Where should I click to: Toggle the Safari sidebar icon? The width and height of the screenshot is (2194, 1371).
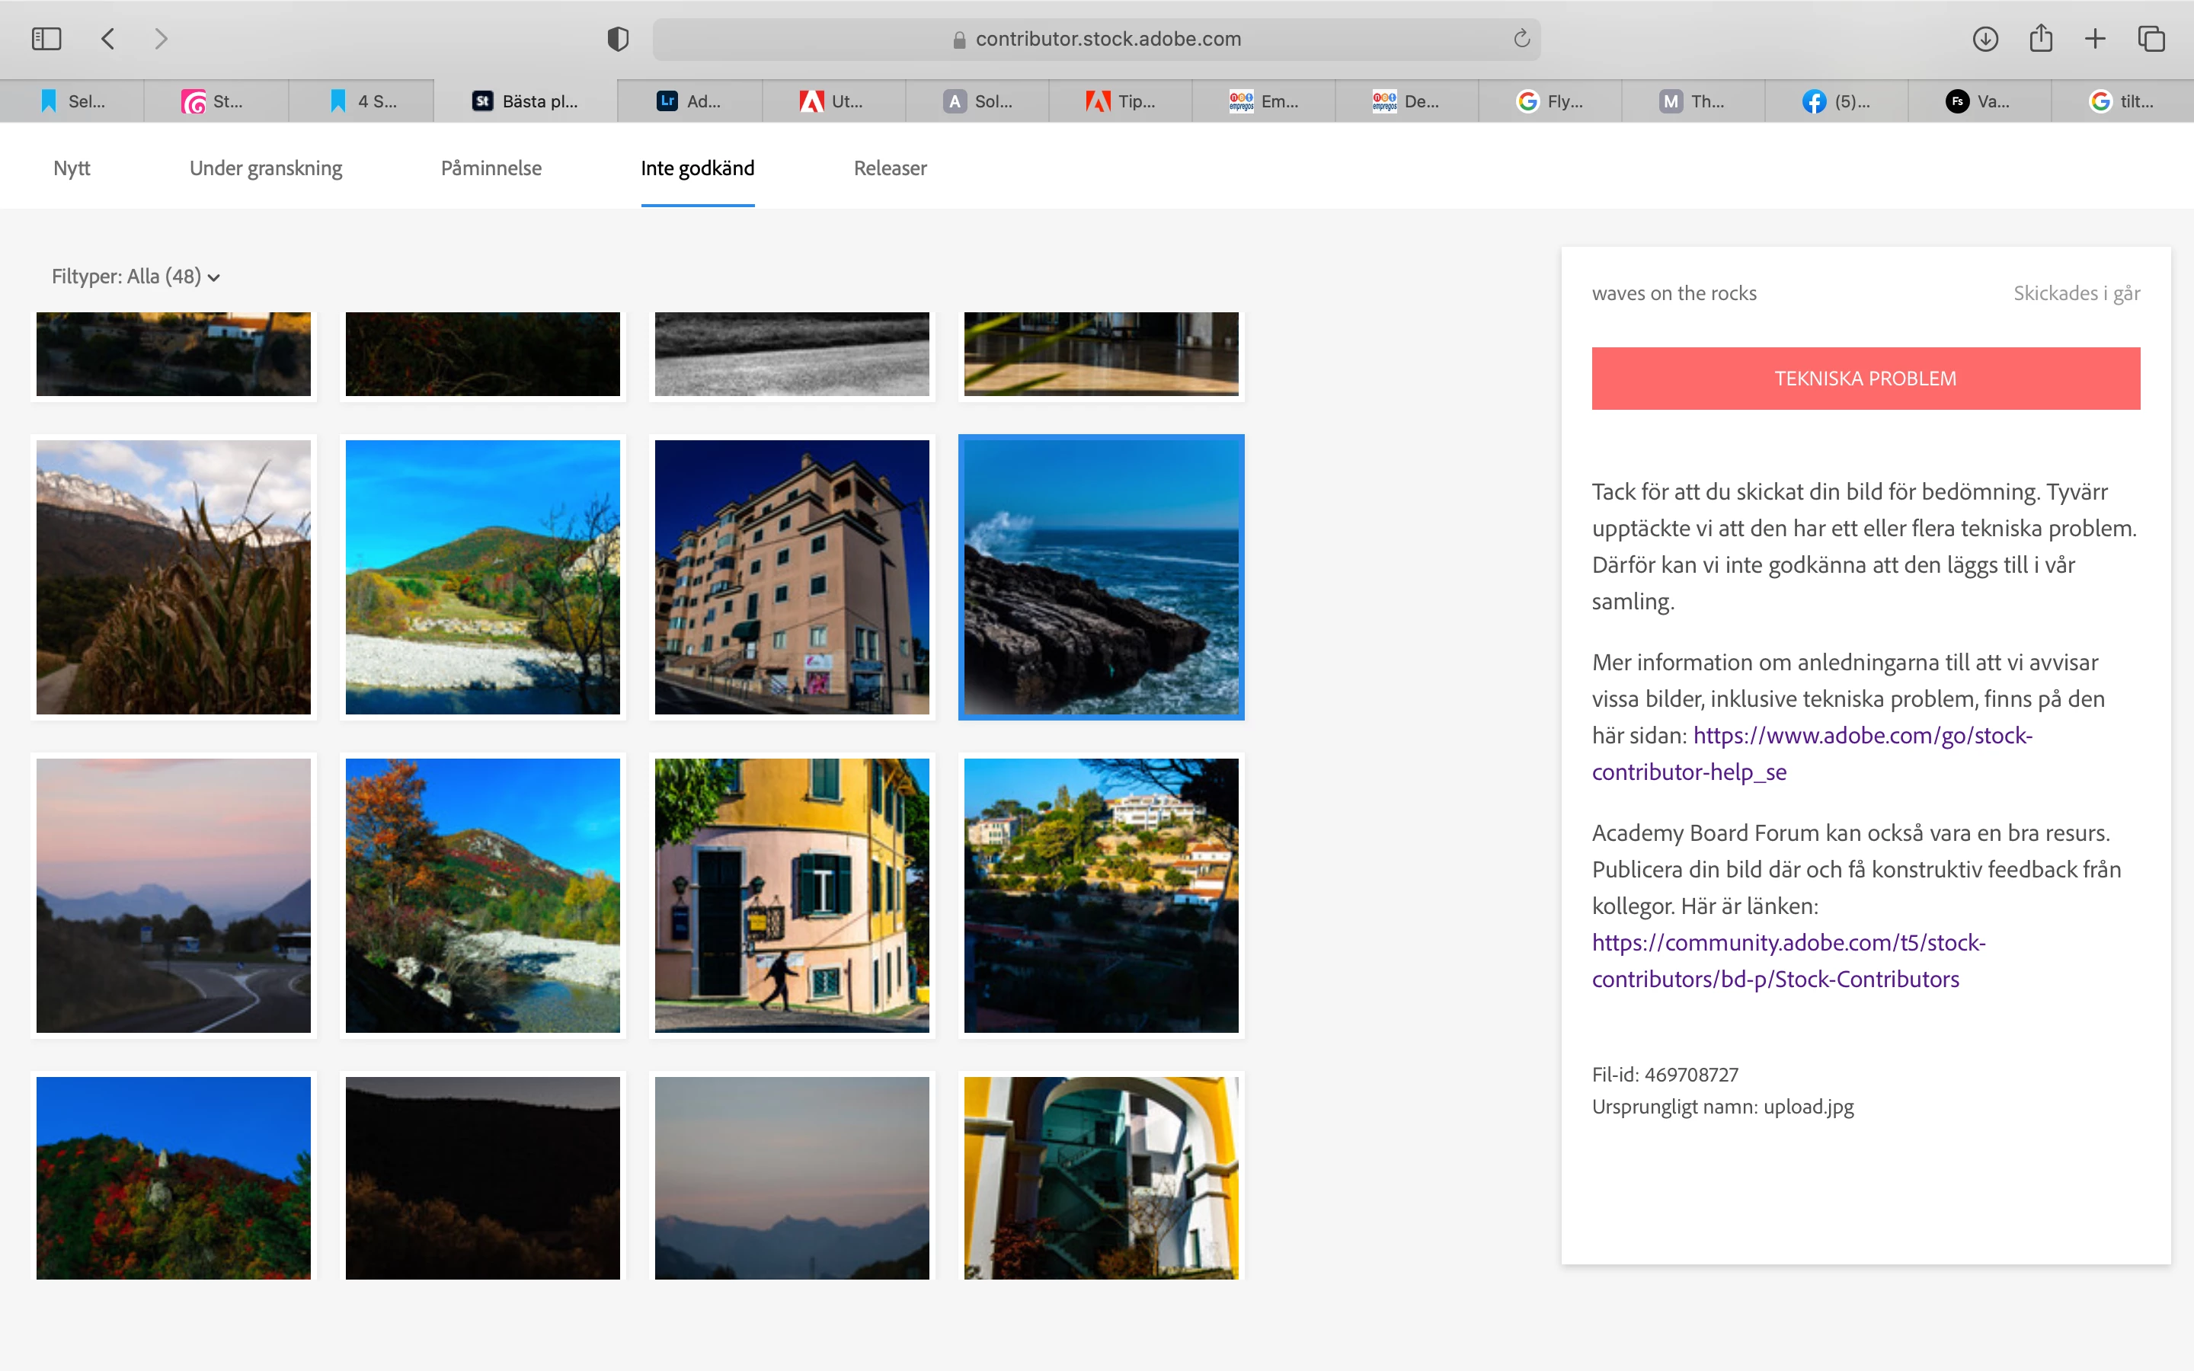pyautogui.click(x=46, y=39)
